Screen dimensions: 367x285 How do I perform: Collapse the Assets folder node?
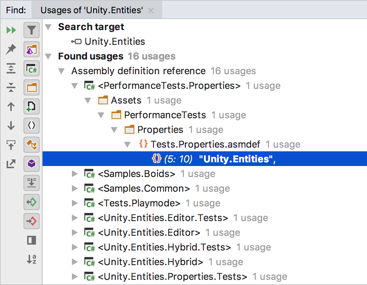click(88, 101)
